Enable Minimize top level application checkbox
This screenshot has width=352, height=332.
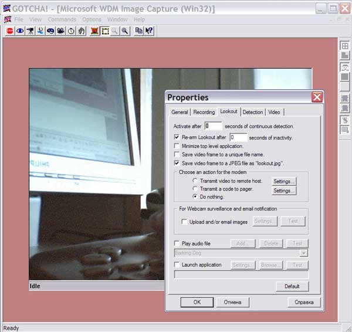tap(177, 146)
